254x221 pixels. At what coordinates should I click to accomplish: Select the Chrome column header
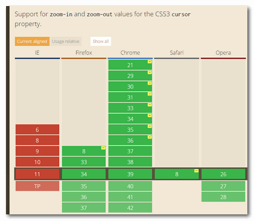(x=130, y=53)
